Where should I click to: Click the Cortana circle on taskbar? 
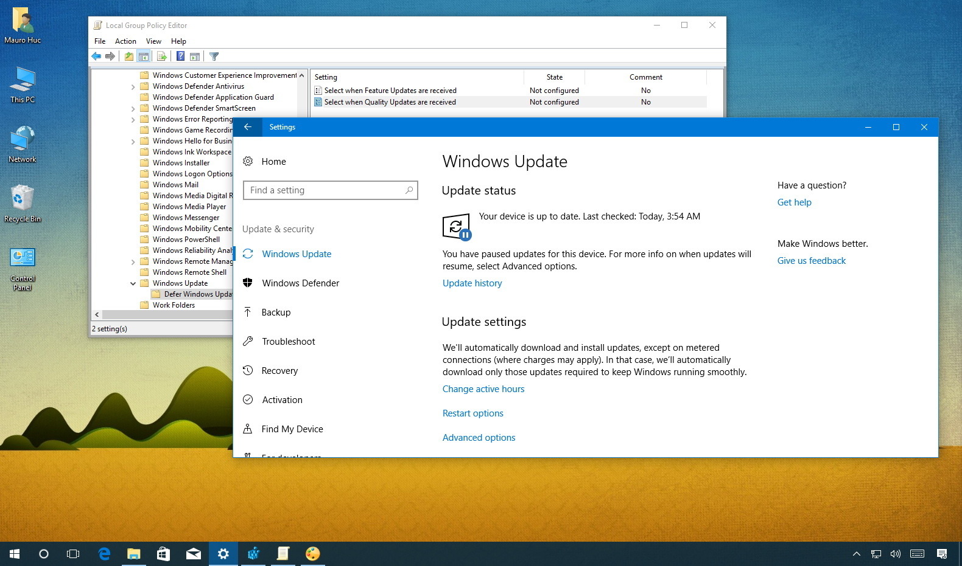pos(44,554)
